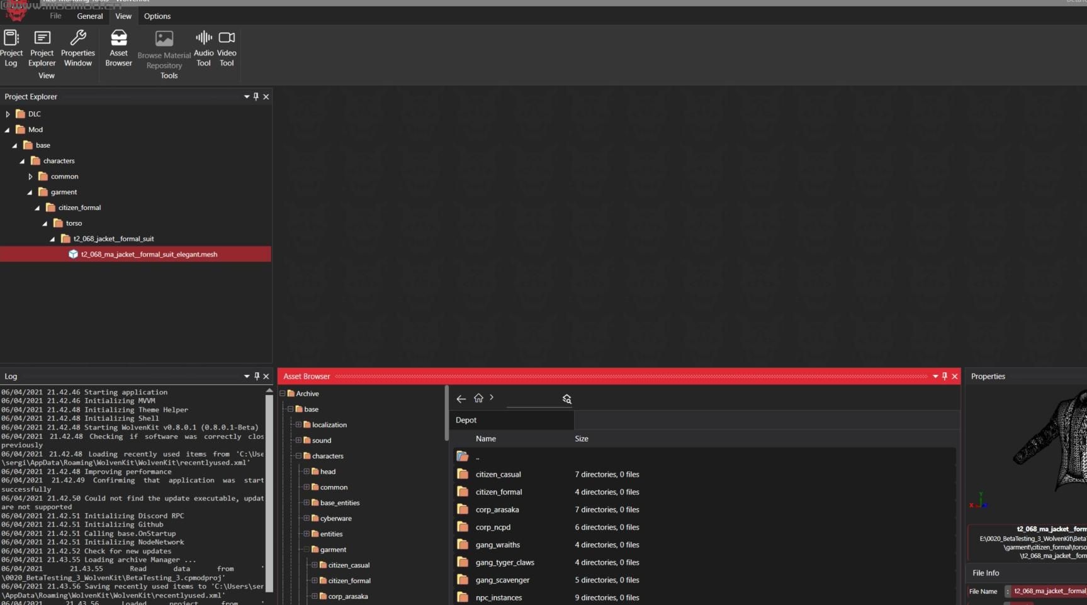
Task: Go back in Asset Browser navigation
Action: 461,399
